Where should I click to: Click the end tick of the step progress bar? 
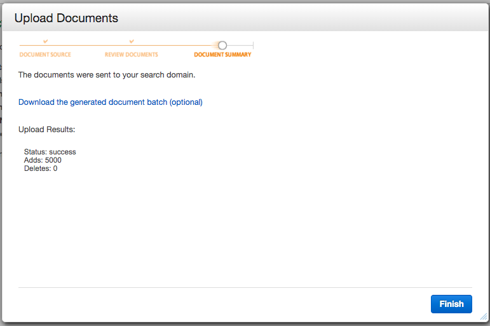tap(253, 45)
